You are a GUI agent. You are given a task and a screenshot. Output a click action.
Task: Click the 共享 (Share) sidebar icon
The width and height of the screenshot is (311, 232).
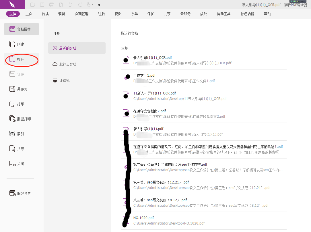pos(21,148)
